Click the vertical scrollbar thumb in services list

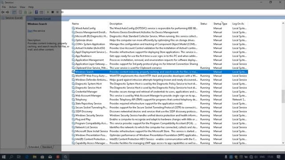[283, 96]
